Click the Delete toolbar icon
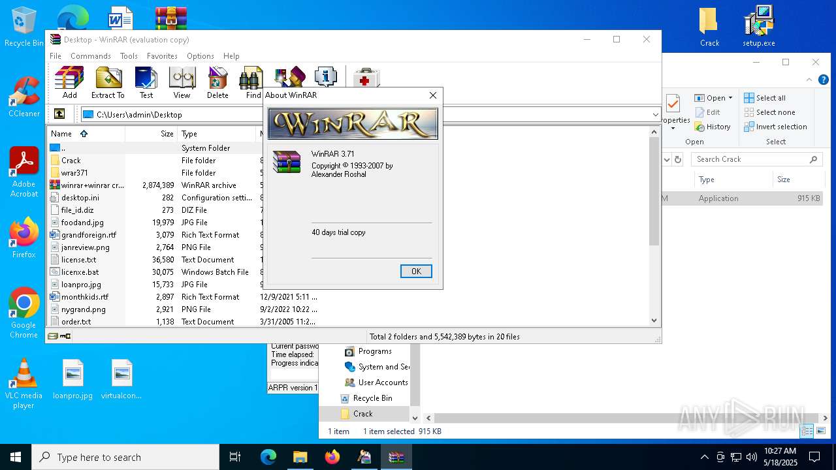This screenshot has height=470, width=836. click(217, 82)
